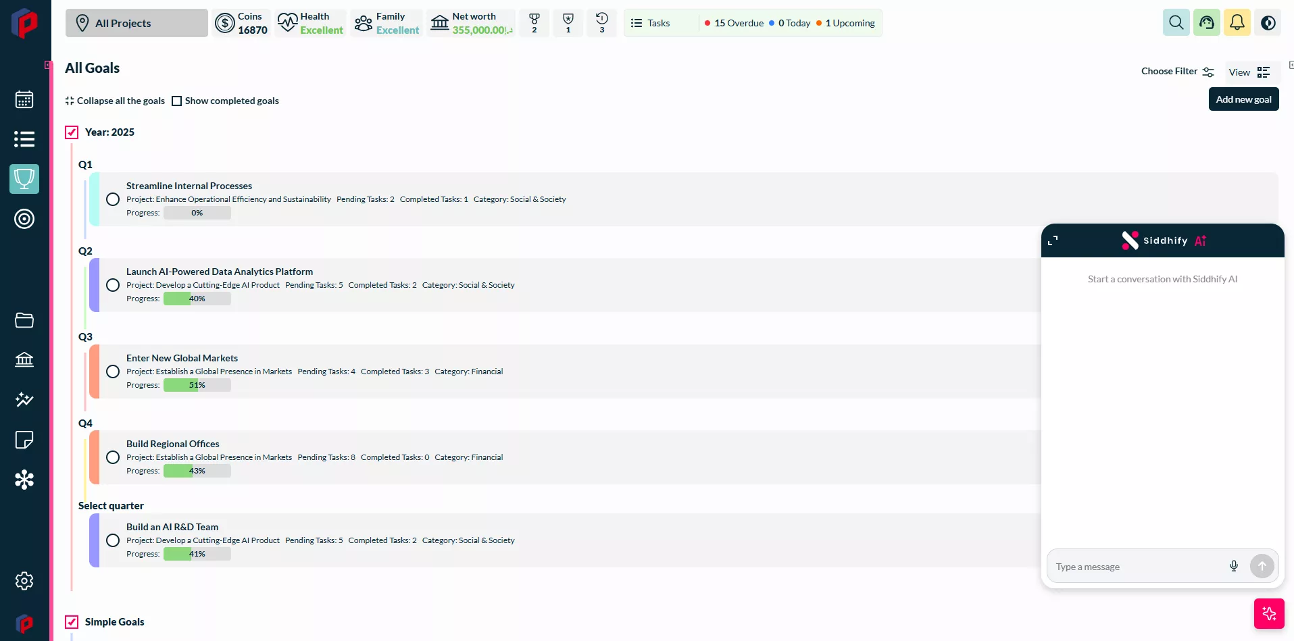Open settings gear in sidebar
The width and height of the screenshot is (1294, 641).
(24, 581)
